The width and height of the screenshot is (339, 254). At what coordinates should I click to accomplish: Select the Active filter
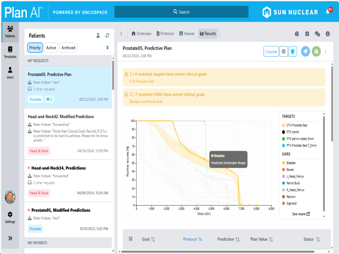click(51, 48)
